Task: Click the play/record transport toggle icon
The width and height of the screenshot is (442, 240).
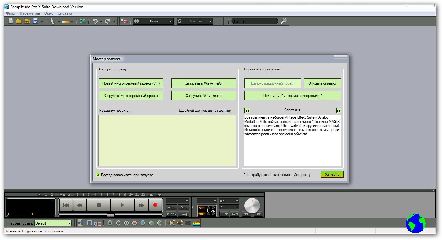Action: click(98, 223)
